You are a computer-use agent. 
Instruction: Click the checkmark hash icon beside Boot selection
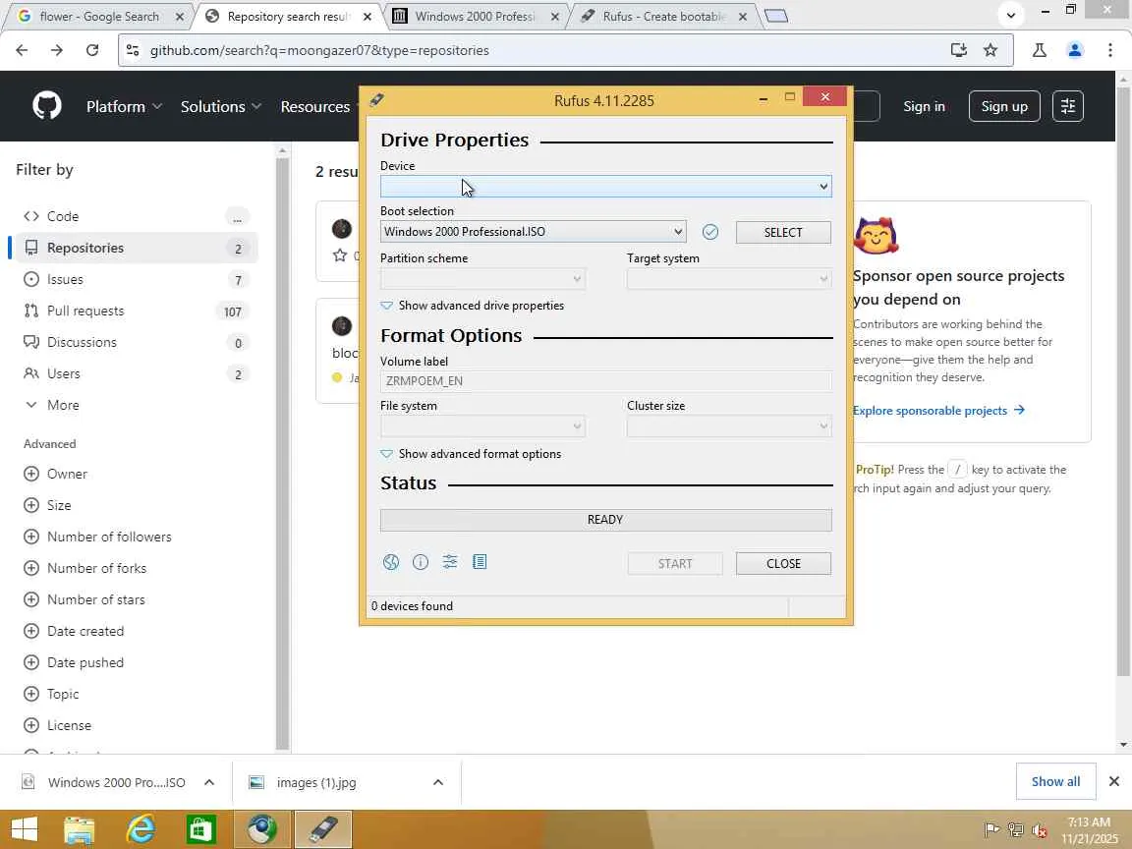pos(710,232)
